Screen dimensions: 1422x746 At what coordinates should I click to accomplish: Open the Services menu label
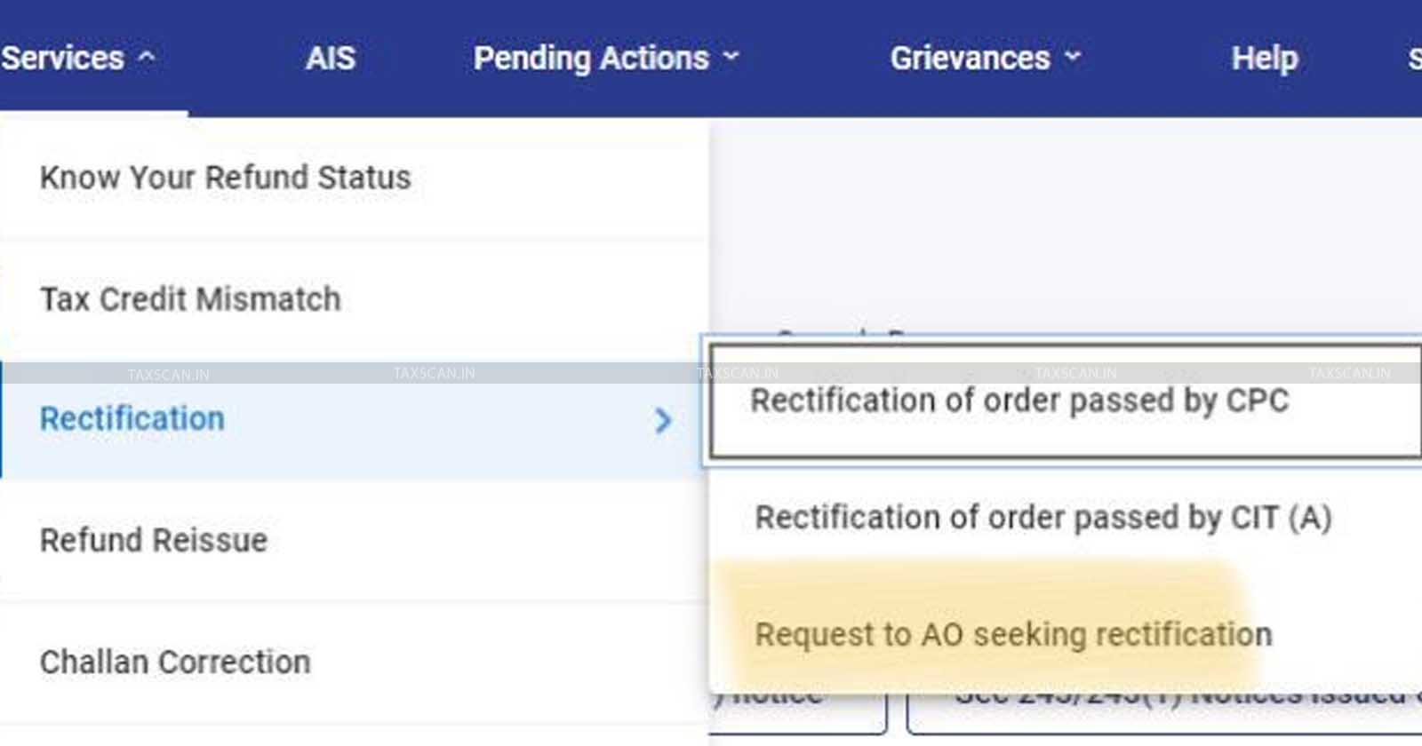point(63,59)
